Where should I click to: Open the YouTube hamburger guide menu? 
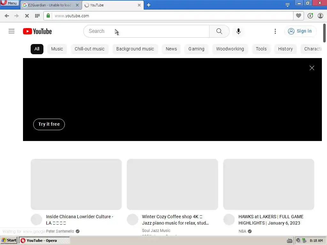point(11,31)
